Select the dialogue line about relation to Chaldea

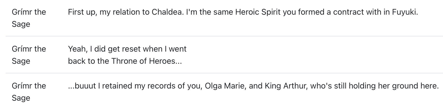pyautogui.click(x=243, y=12)
